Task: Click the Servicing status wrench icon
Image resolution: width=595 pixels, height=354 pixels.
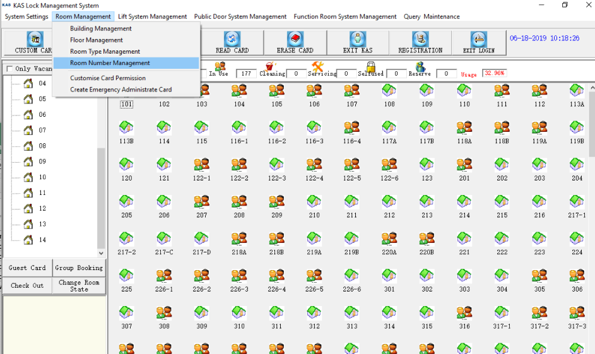Action: coord(317,67)
